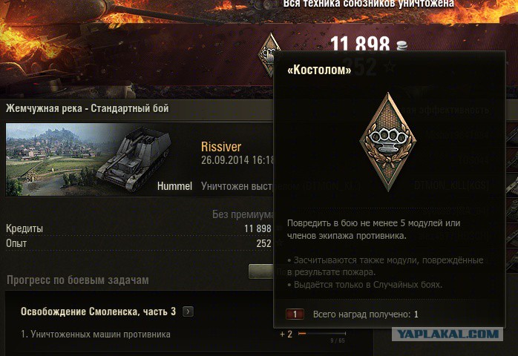Click the destroyed enemy vehicles progress bar

(322, 334)
